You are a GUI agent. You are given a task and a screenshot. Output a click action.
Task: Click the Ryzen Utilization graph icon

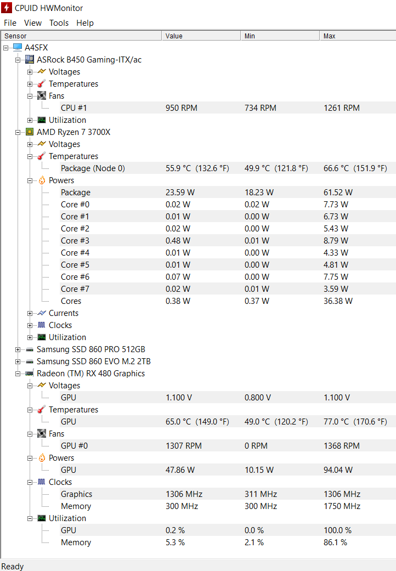[42, 337]
